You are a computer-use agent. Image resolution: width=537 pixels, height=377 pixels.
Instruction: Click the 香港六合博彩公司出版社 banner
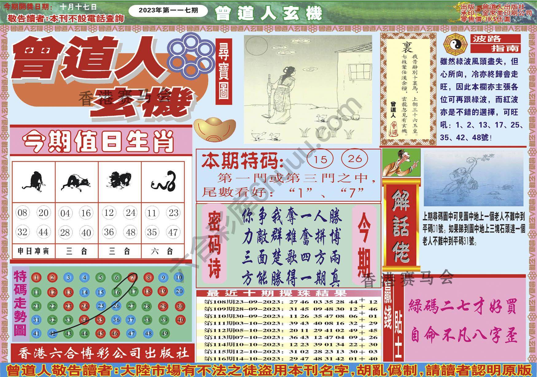[x=103, y=353]
